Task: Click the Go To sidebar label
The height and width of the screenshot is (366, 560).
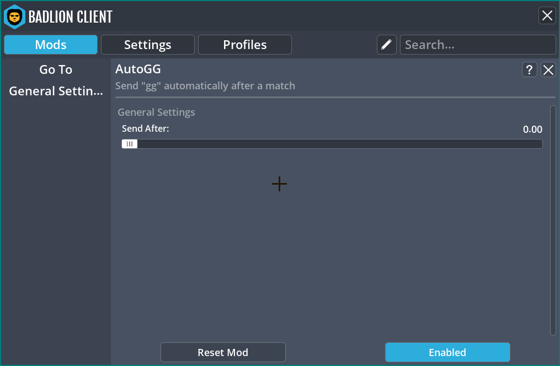Action: pyautogui.click(x=56, y=69)
